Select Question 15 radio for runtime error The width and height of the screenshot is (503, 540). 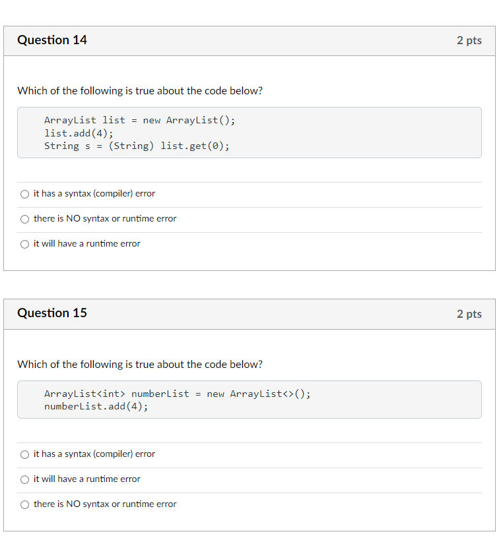tap(24, 480)
